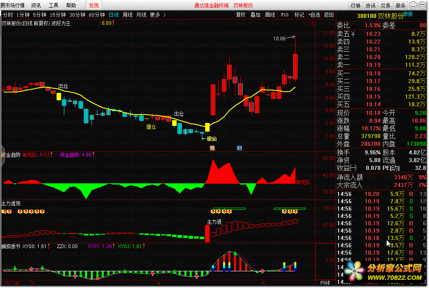Select the 60分钟 period
The image size is (429, 288).
[97, 15]
